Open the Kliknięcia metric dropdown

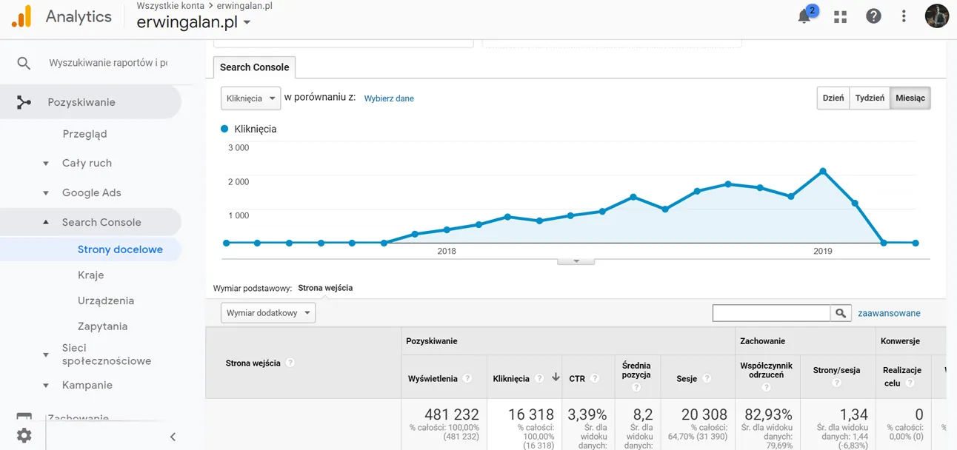pyautogui.click(x=250, y=98)
